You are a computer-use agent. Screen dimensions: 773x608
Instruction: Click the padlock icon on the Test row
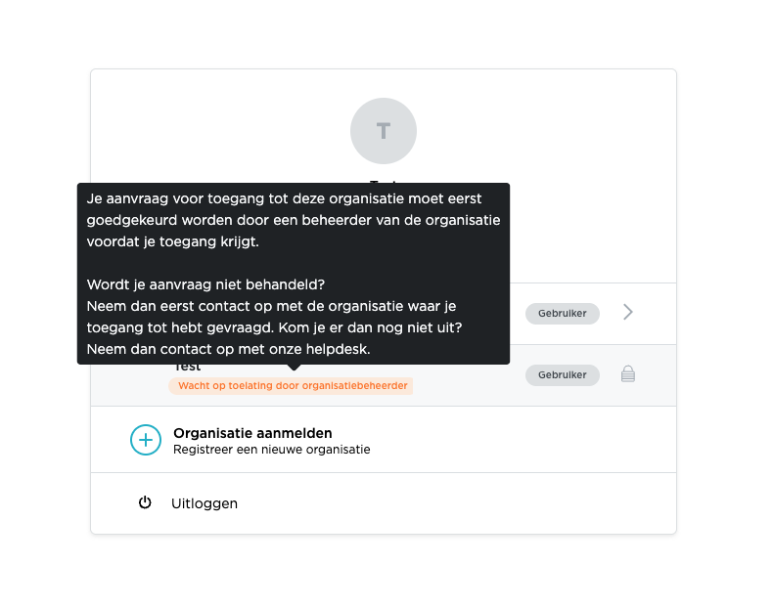[x=628, y=374]
